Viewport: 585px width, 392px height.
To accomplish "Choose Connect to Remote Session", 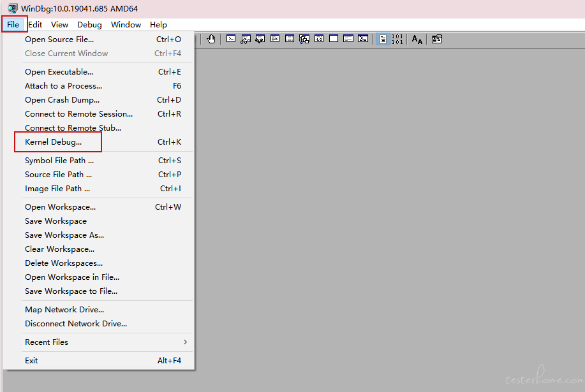I will (99, 114).
